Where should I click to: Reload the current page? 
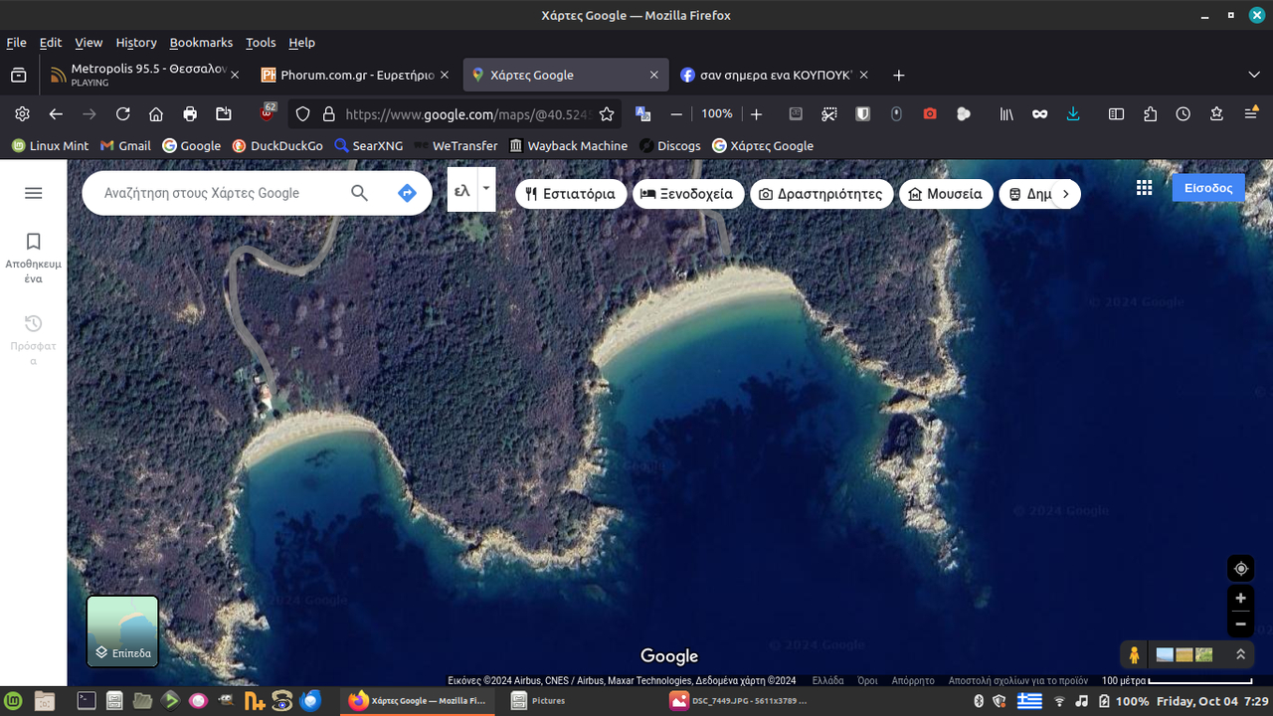122,114
